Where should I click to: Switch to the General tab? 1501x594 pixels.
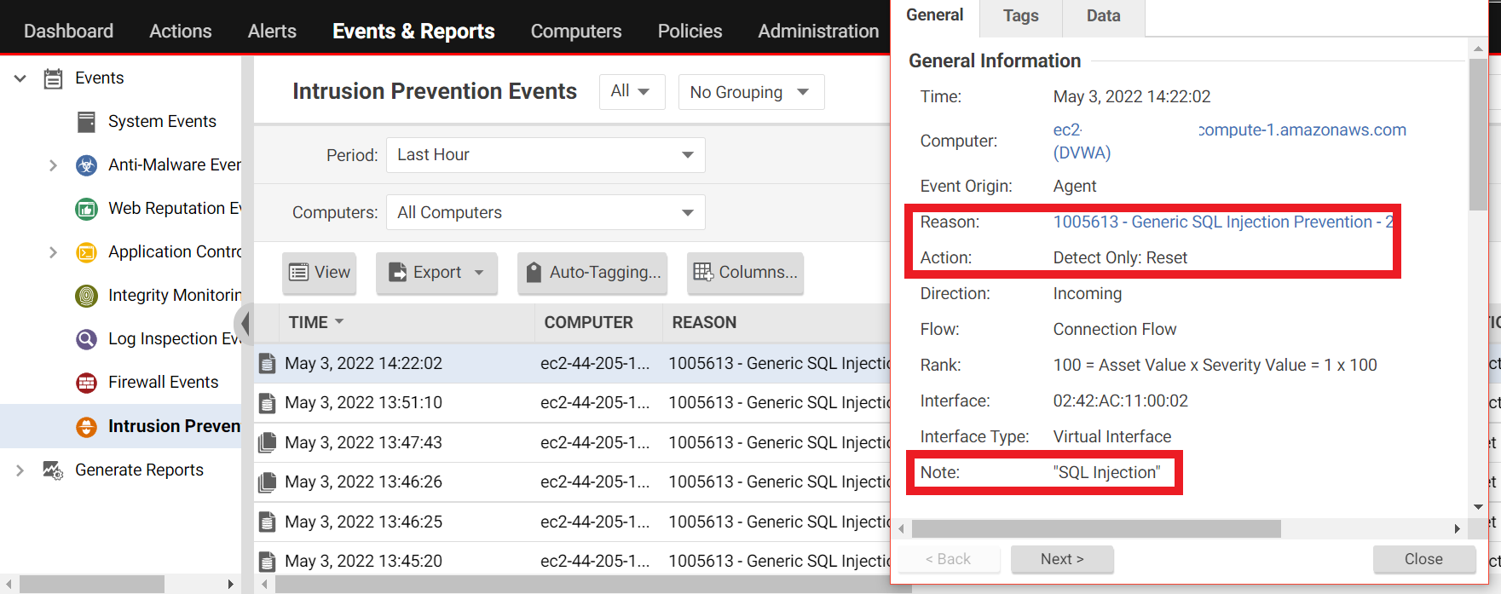point(935,16)
